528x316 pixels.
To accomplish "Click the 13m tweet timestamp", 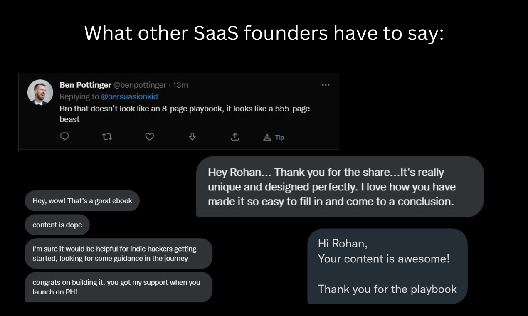I will [x=180, y=85].
